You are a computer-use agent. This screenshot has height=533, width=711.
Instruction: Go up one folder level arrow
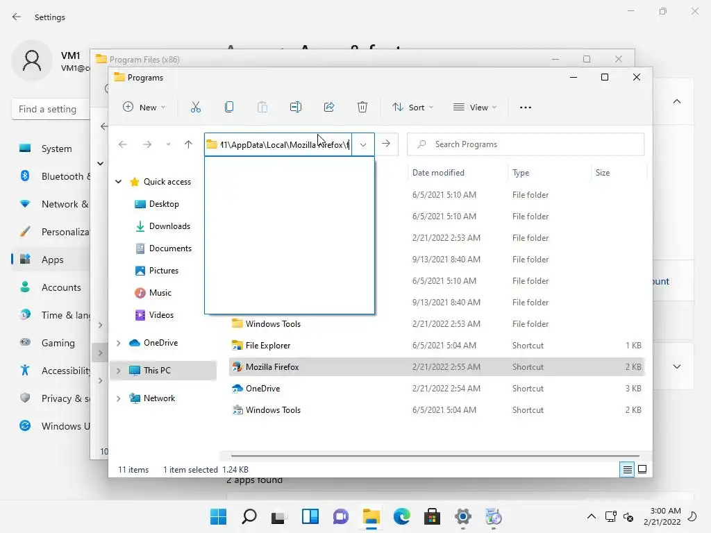(189, 144)
